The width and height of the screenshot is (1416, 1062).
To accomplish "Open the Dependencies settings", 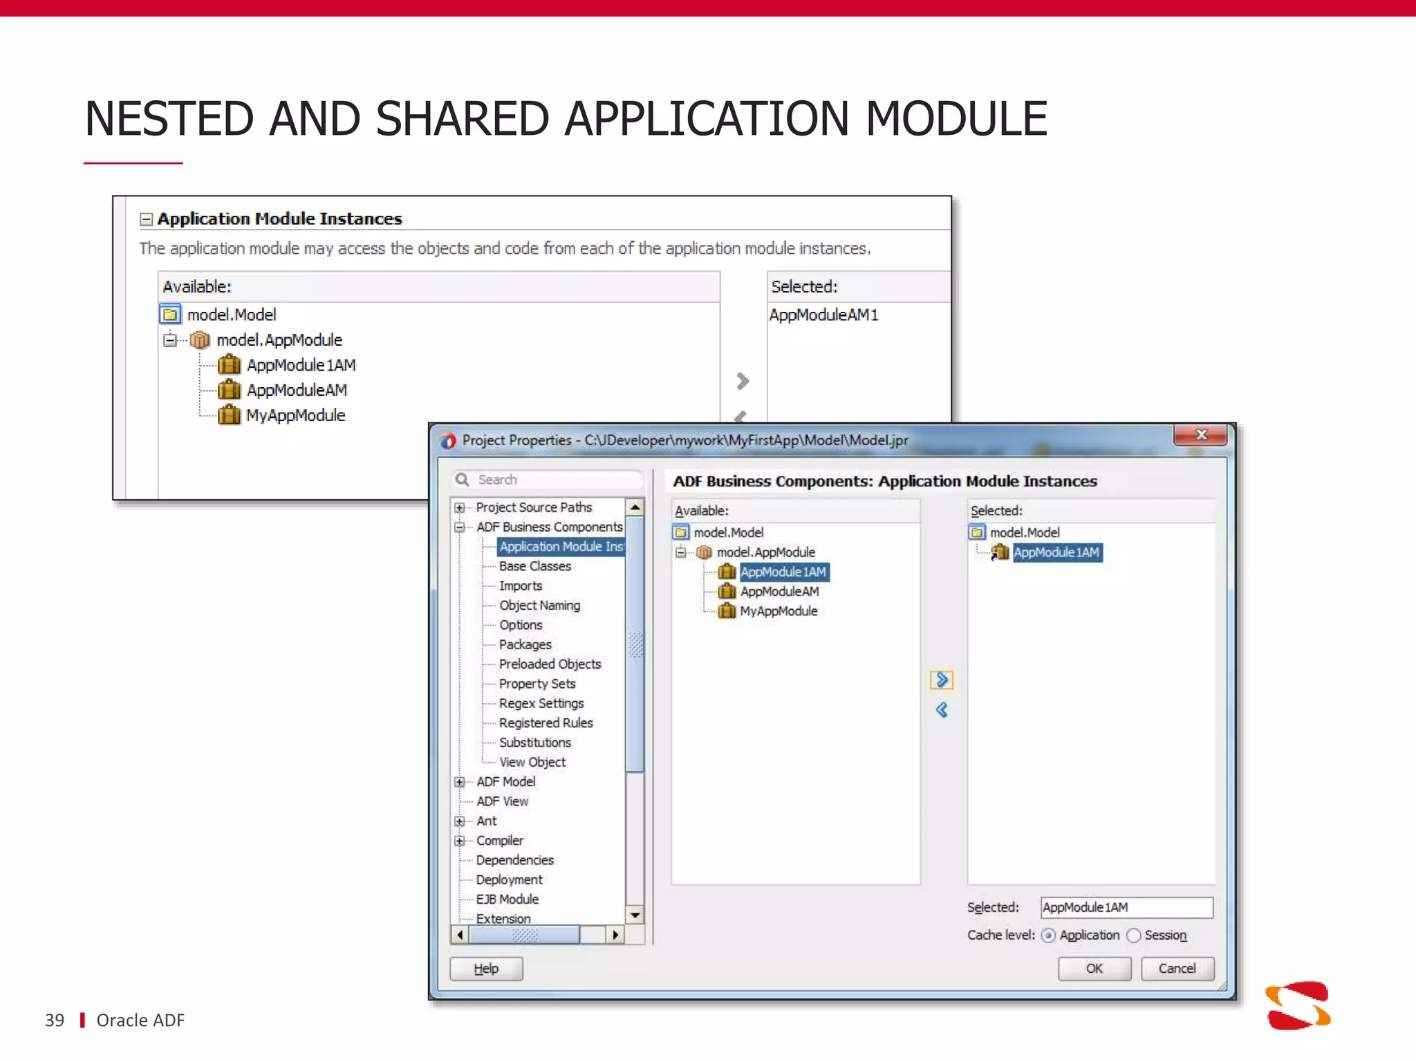I will pos(514,860).
